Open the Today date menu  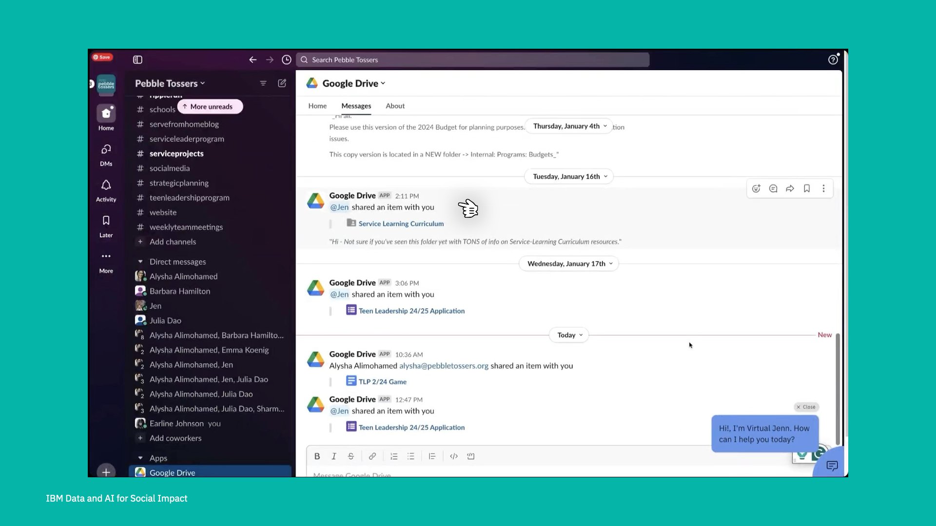(x=569, y=335)
